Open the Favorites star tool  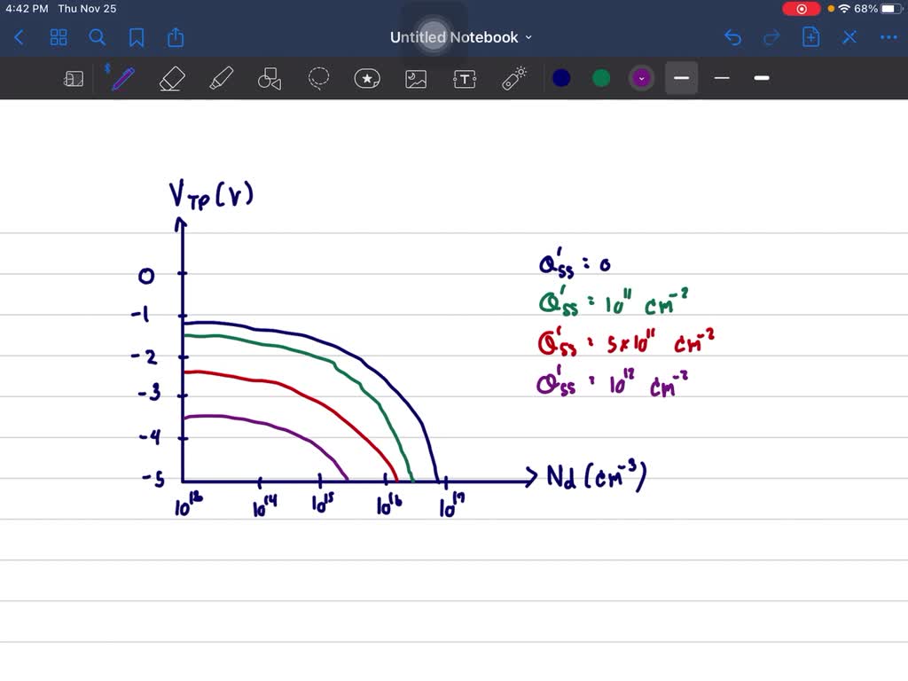pyautogui.click(x=367, y=78)
